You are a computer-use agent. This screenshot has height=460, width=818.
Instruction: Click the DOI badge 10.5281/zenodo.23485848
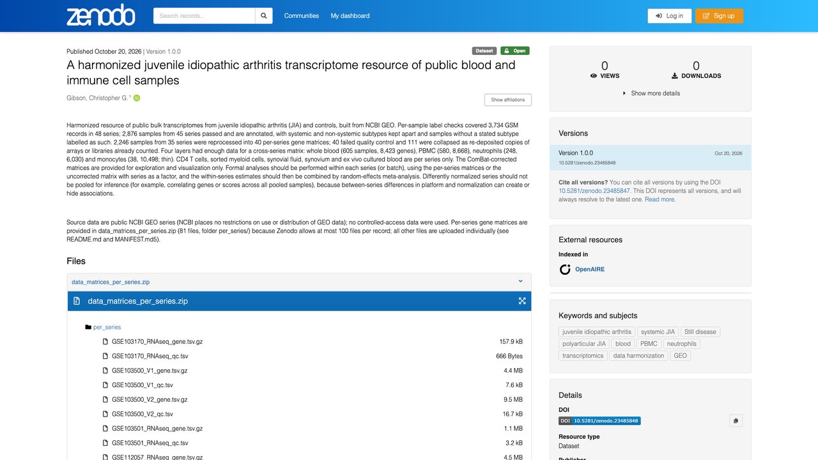pos(599,421)
